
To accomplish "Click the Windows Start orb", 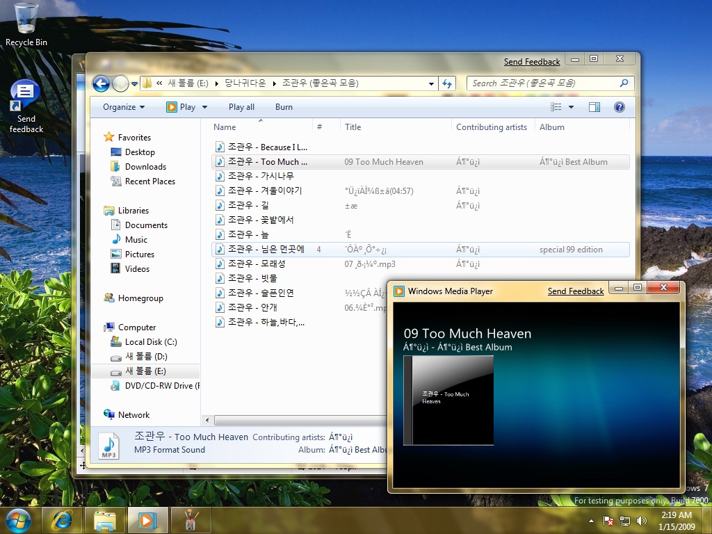I will [x=18, y=520].
